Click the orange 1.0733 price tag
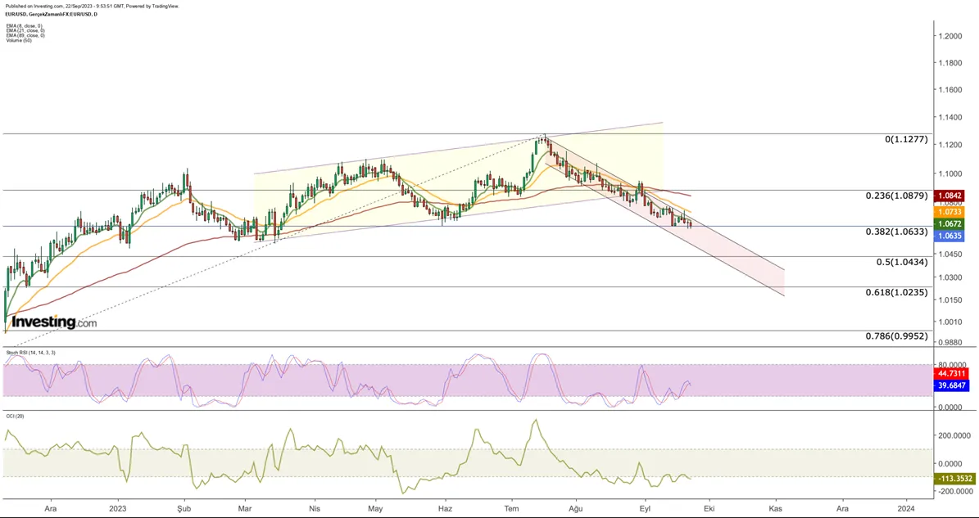Image resolution: width=979 pixels, height=518 pixels. tap(950, 212)
